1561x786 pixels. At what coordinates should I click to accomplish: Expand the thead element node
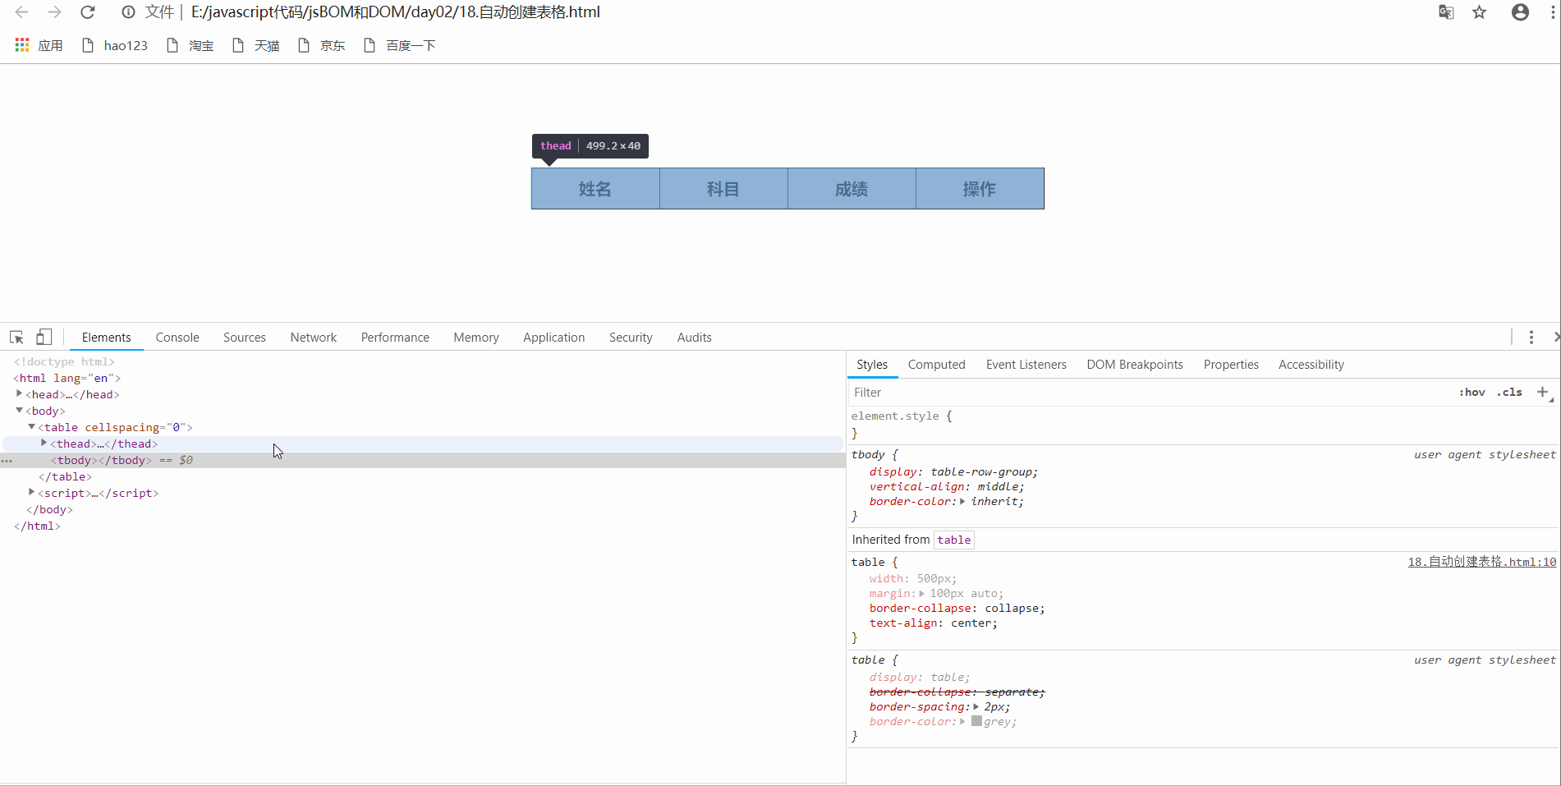point(44,444)
